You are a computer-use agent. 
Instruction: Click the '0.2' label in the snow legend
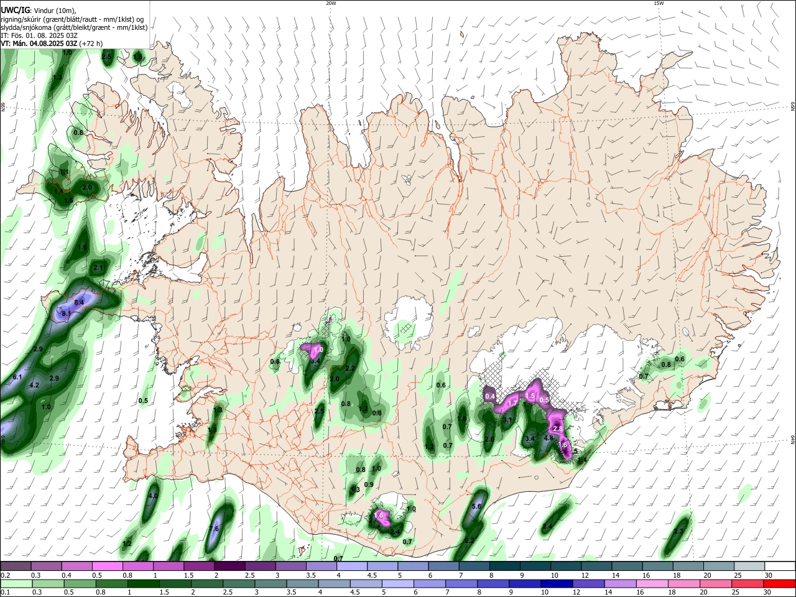click(5, 576)
